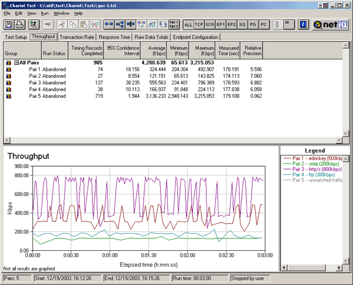Switch to the Endpoint Configuration tab
The width and height of the screenshot is (353, 285).
[196, 37]
